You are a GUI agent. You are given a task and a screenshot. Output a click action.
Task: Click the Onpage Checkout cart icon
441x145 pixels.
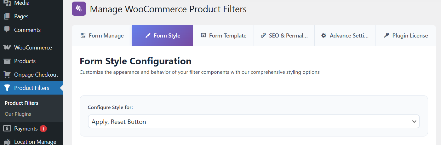(7, 75)
